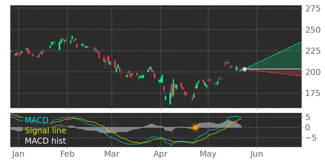
Task: Click the May month axis label
Action: (208, 154)
